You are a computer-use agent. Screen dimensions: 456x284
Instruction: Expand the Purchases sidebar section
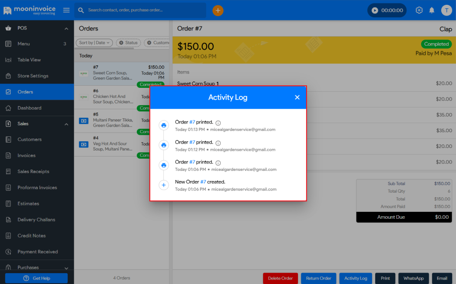66,268
